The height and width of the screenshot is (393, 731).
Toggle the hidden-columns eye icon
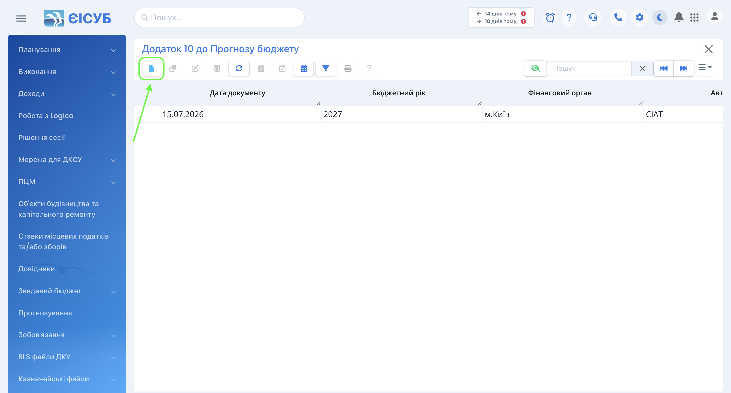[535, 68]
